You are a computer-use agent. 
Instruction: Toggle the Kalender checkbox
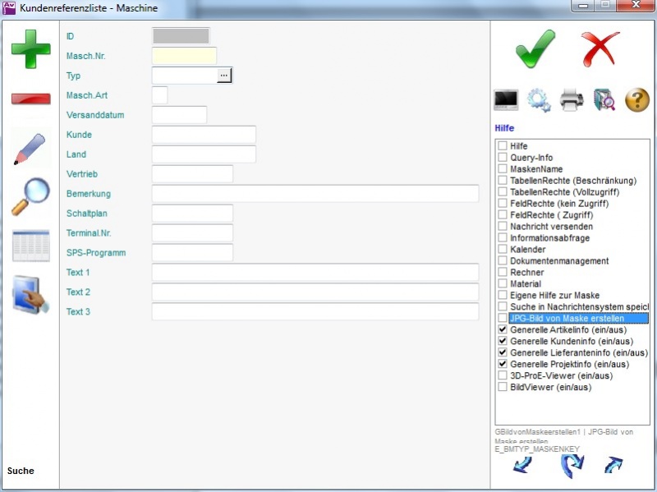click(x=502, y=250)
